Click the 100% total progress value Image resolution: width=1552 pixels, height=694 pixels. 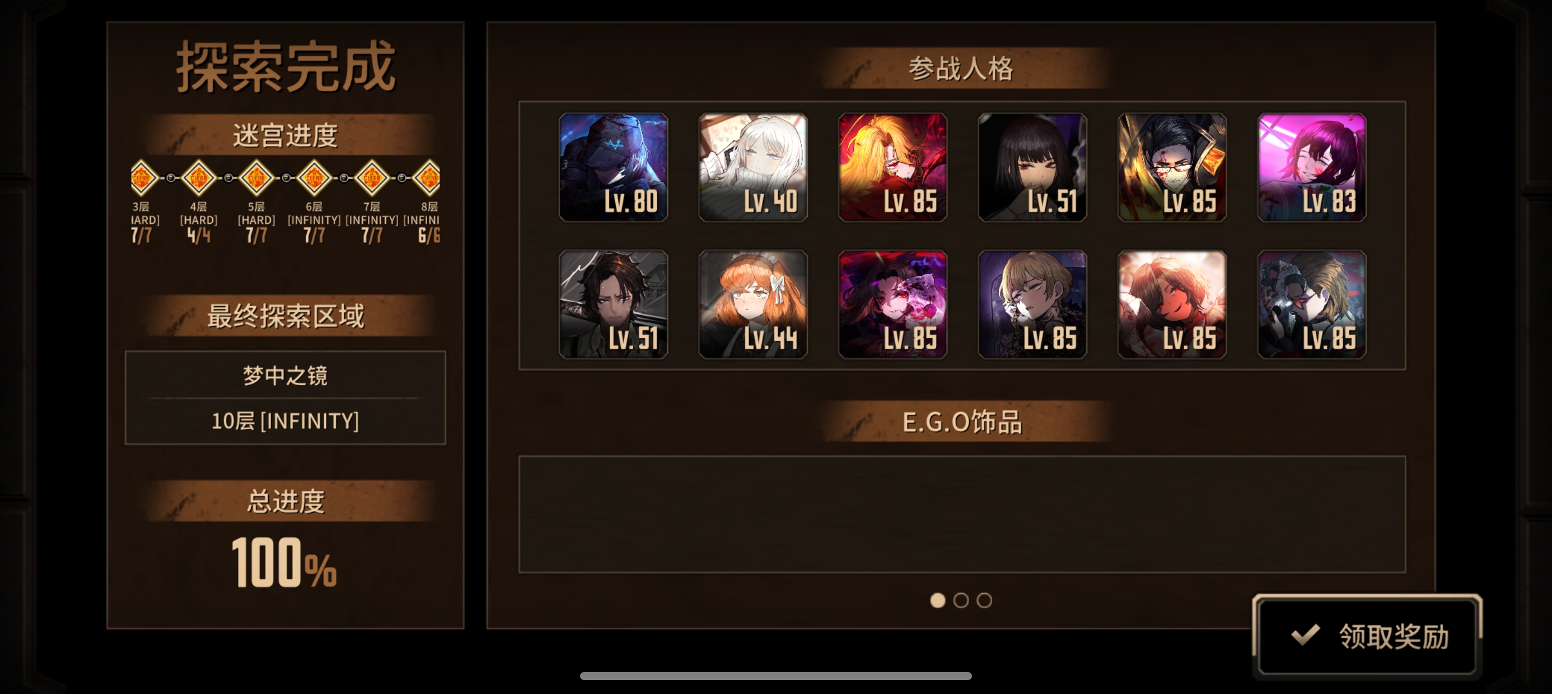[284, 562]
